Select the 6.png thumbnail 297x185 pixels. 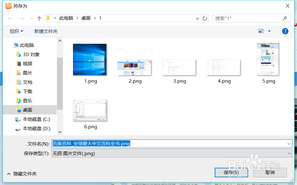90,110
